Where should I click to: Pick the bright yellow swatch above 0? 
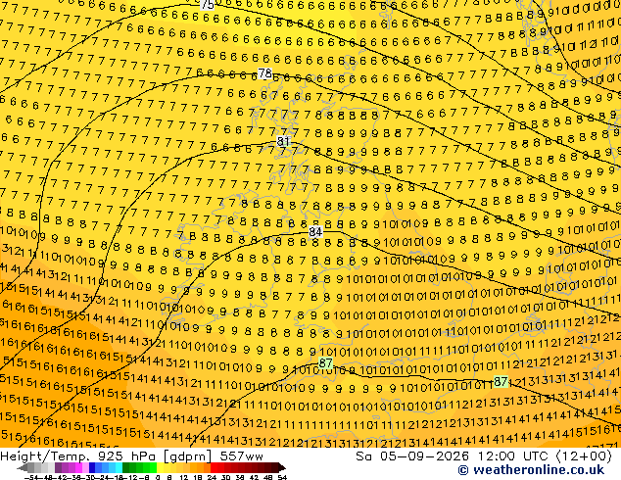(x=160, y=467)
